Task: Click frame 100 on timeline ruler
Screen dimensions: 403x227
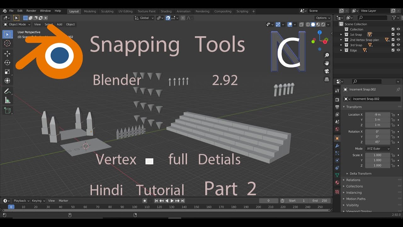Action: [134, 207]
